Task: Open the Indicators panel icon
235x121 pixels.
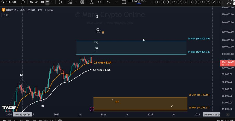Action: [x=70, y=2]
